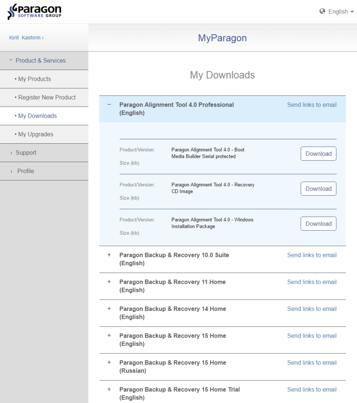Image resolution: width=357 pixels, height=403 pixels.
Task: Download the Boot Media Builder Serial protected
Action: (x=318, y=153)
